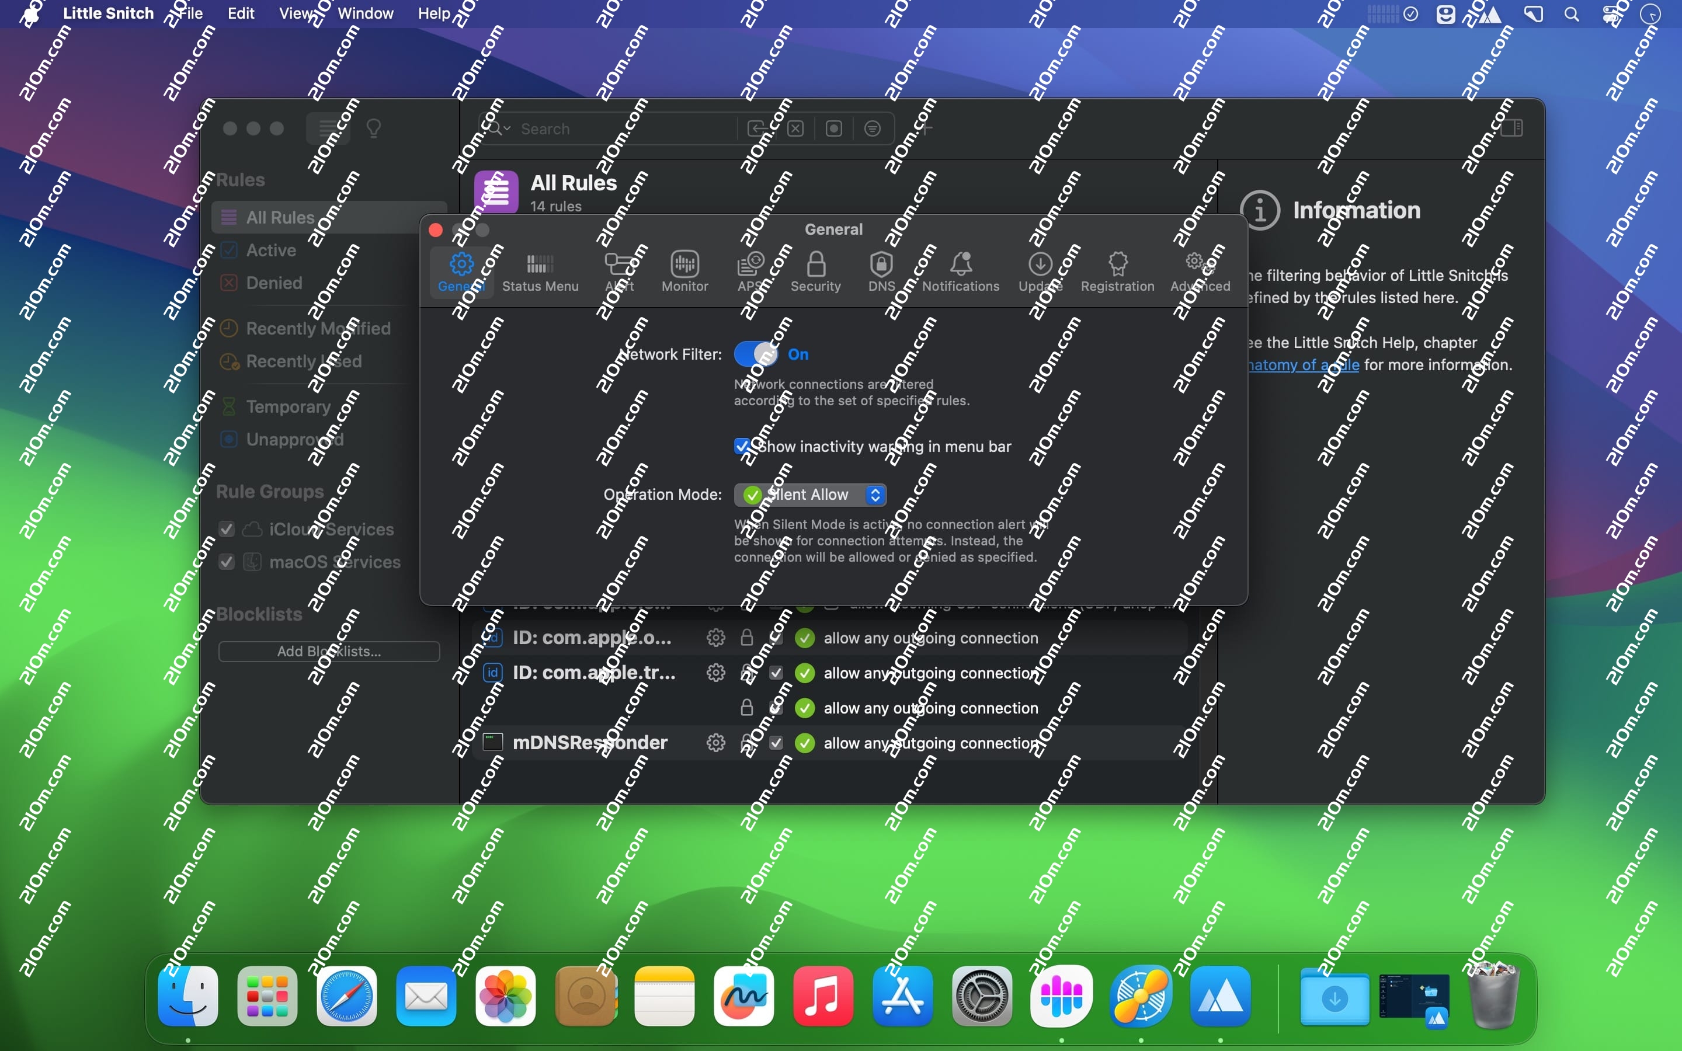Click the gear icon for mDNSResponder rule
Screen dimensions: 1682x1051
click(x=716, y=743)
